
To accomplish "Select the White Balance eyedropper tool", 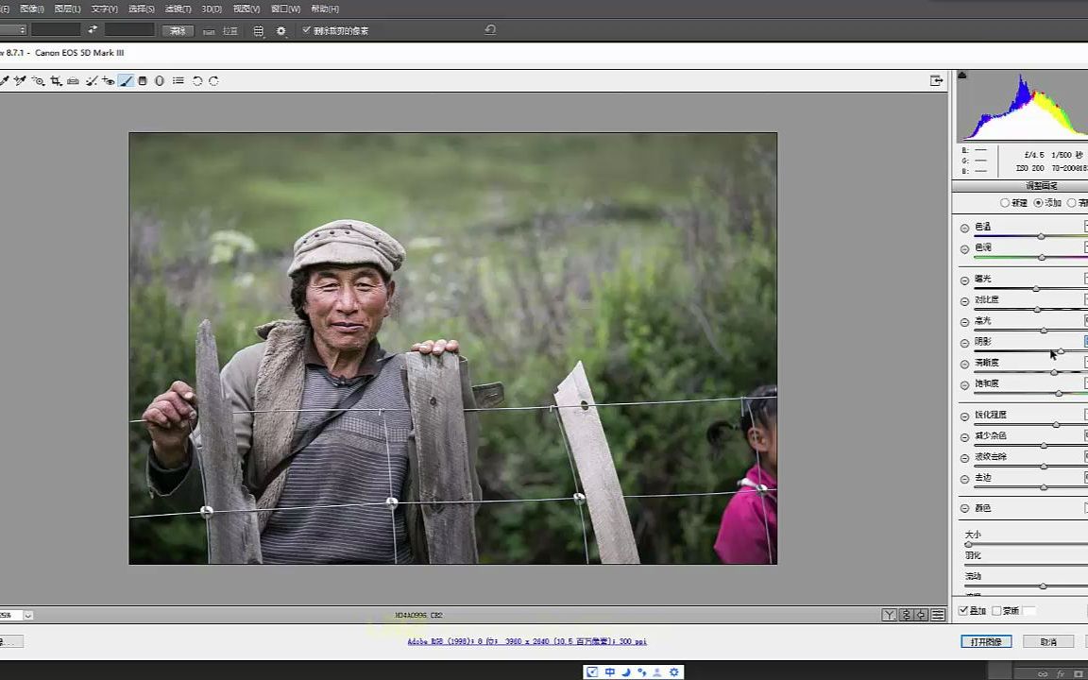I will pos(5,80).
